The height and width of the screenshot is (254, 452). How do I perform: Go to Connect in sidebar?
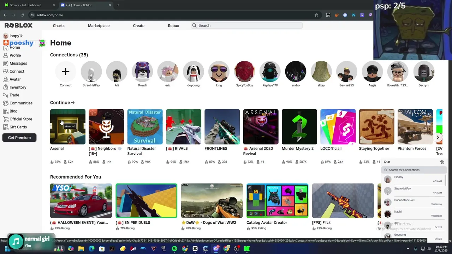coord(14,71)
